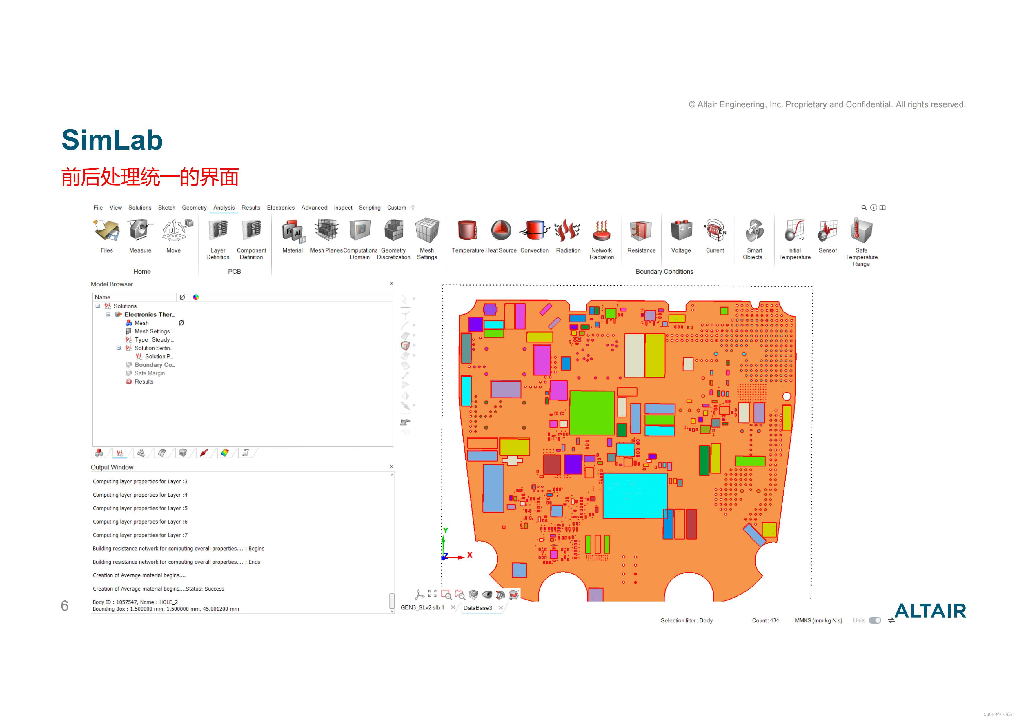Viewport: 1017px width, 719px height.
Task: Open the assembly cubes browser tab
Action: click(99, 453)
